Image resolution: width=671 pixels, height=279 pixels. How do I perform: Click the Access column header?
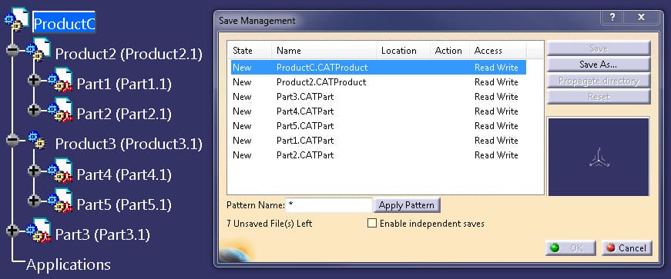(498, 51)
